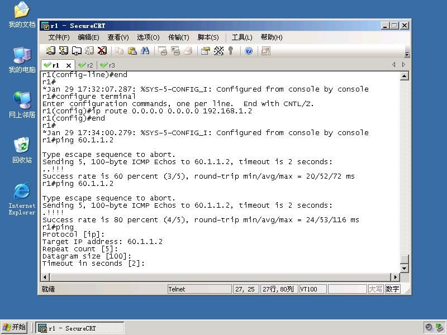Image resolution: width=447 pixels, height=335 pixels.
Task: Open the toolbar options overflow arrow
Action: 407,54
